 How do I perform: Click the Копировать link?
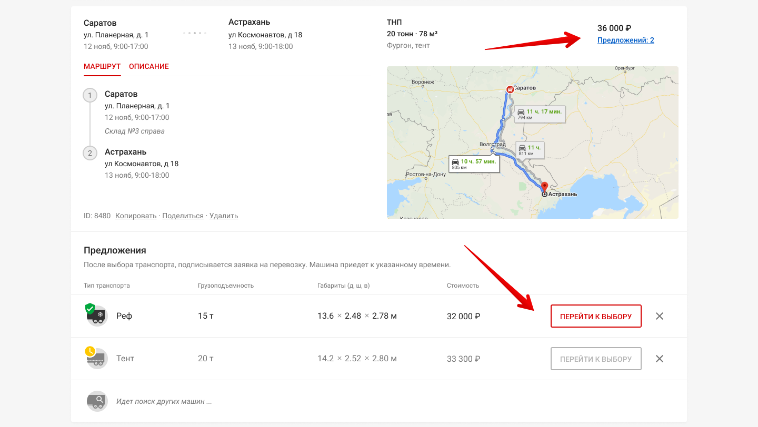[x=136, y=216]
